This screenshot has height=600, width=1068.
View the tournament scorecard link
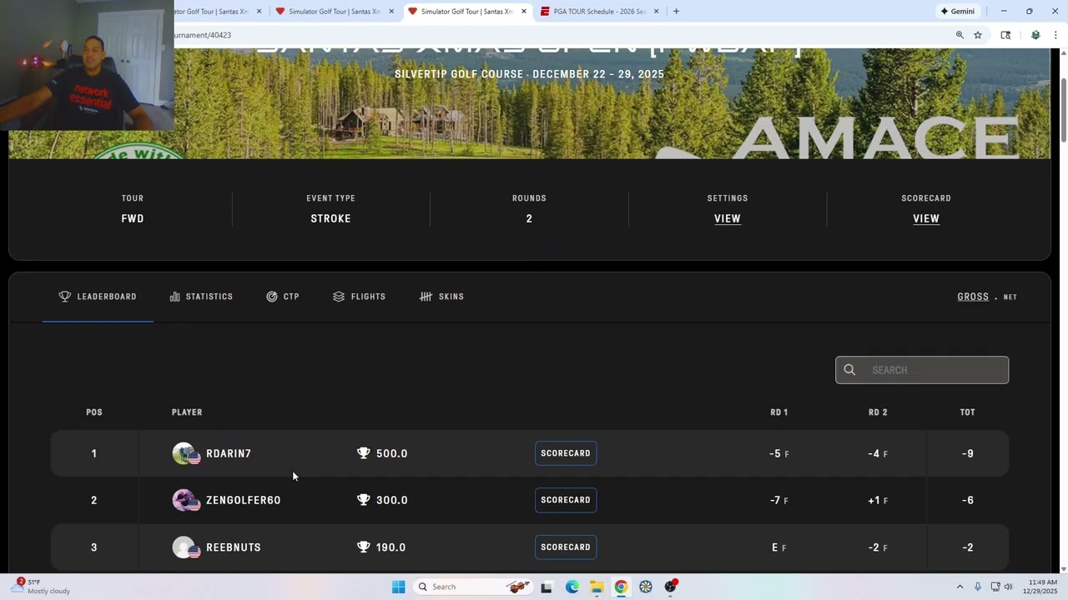click(x=926, y=218)
